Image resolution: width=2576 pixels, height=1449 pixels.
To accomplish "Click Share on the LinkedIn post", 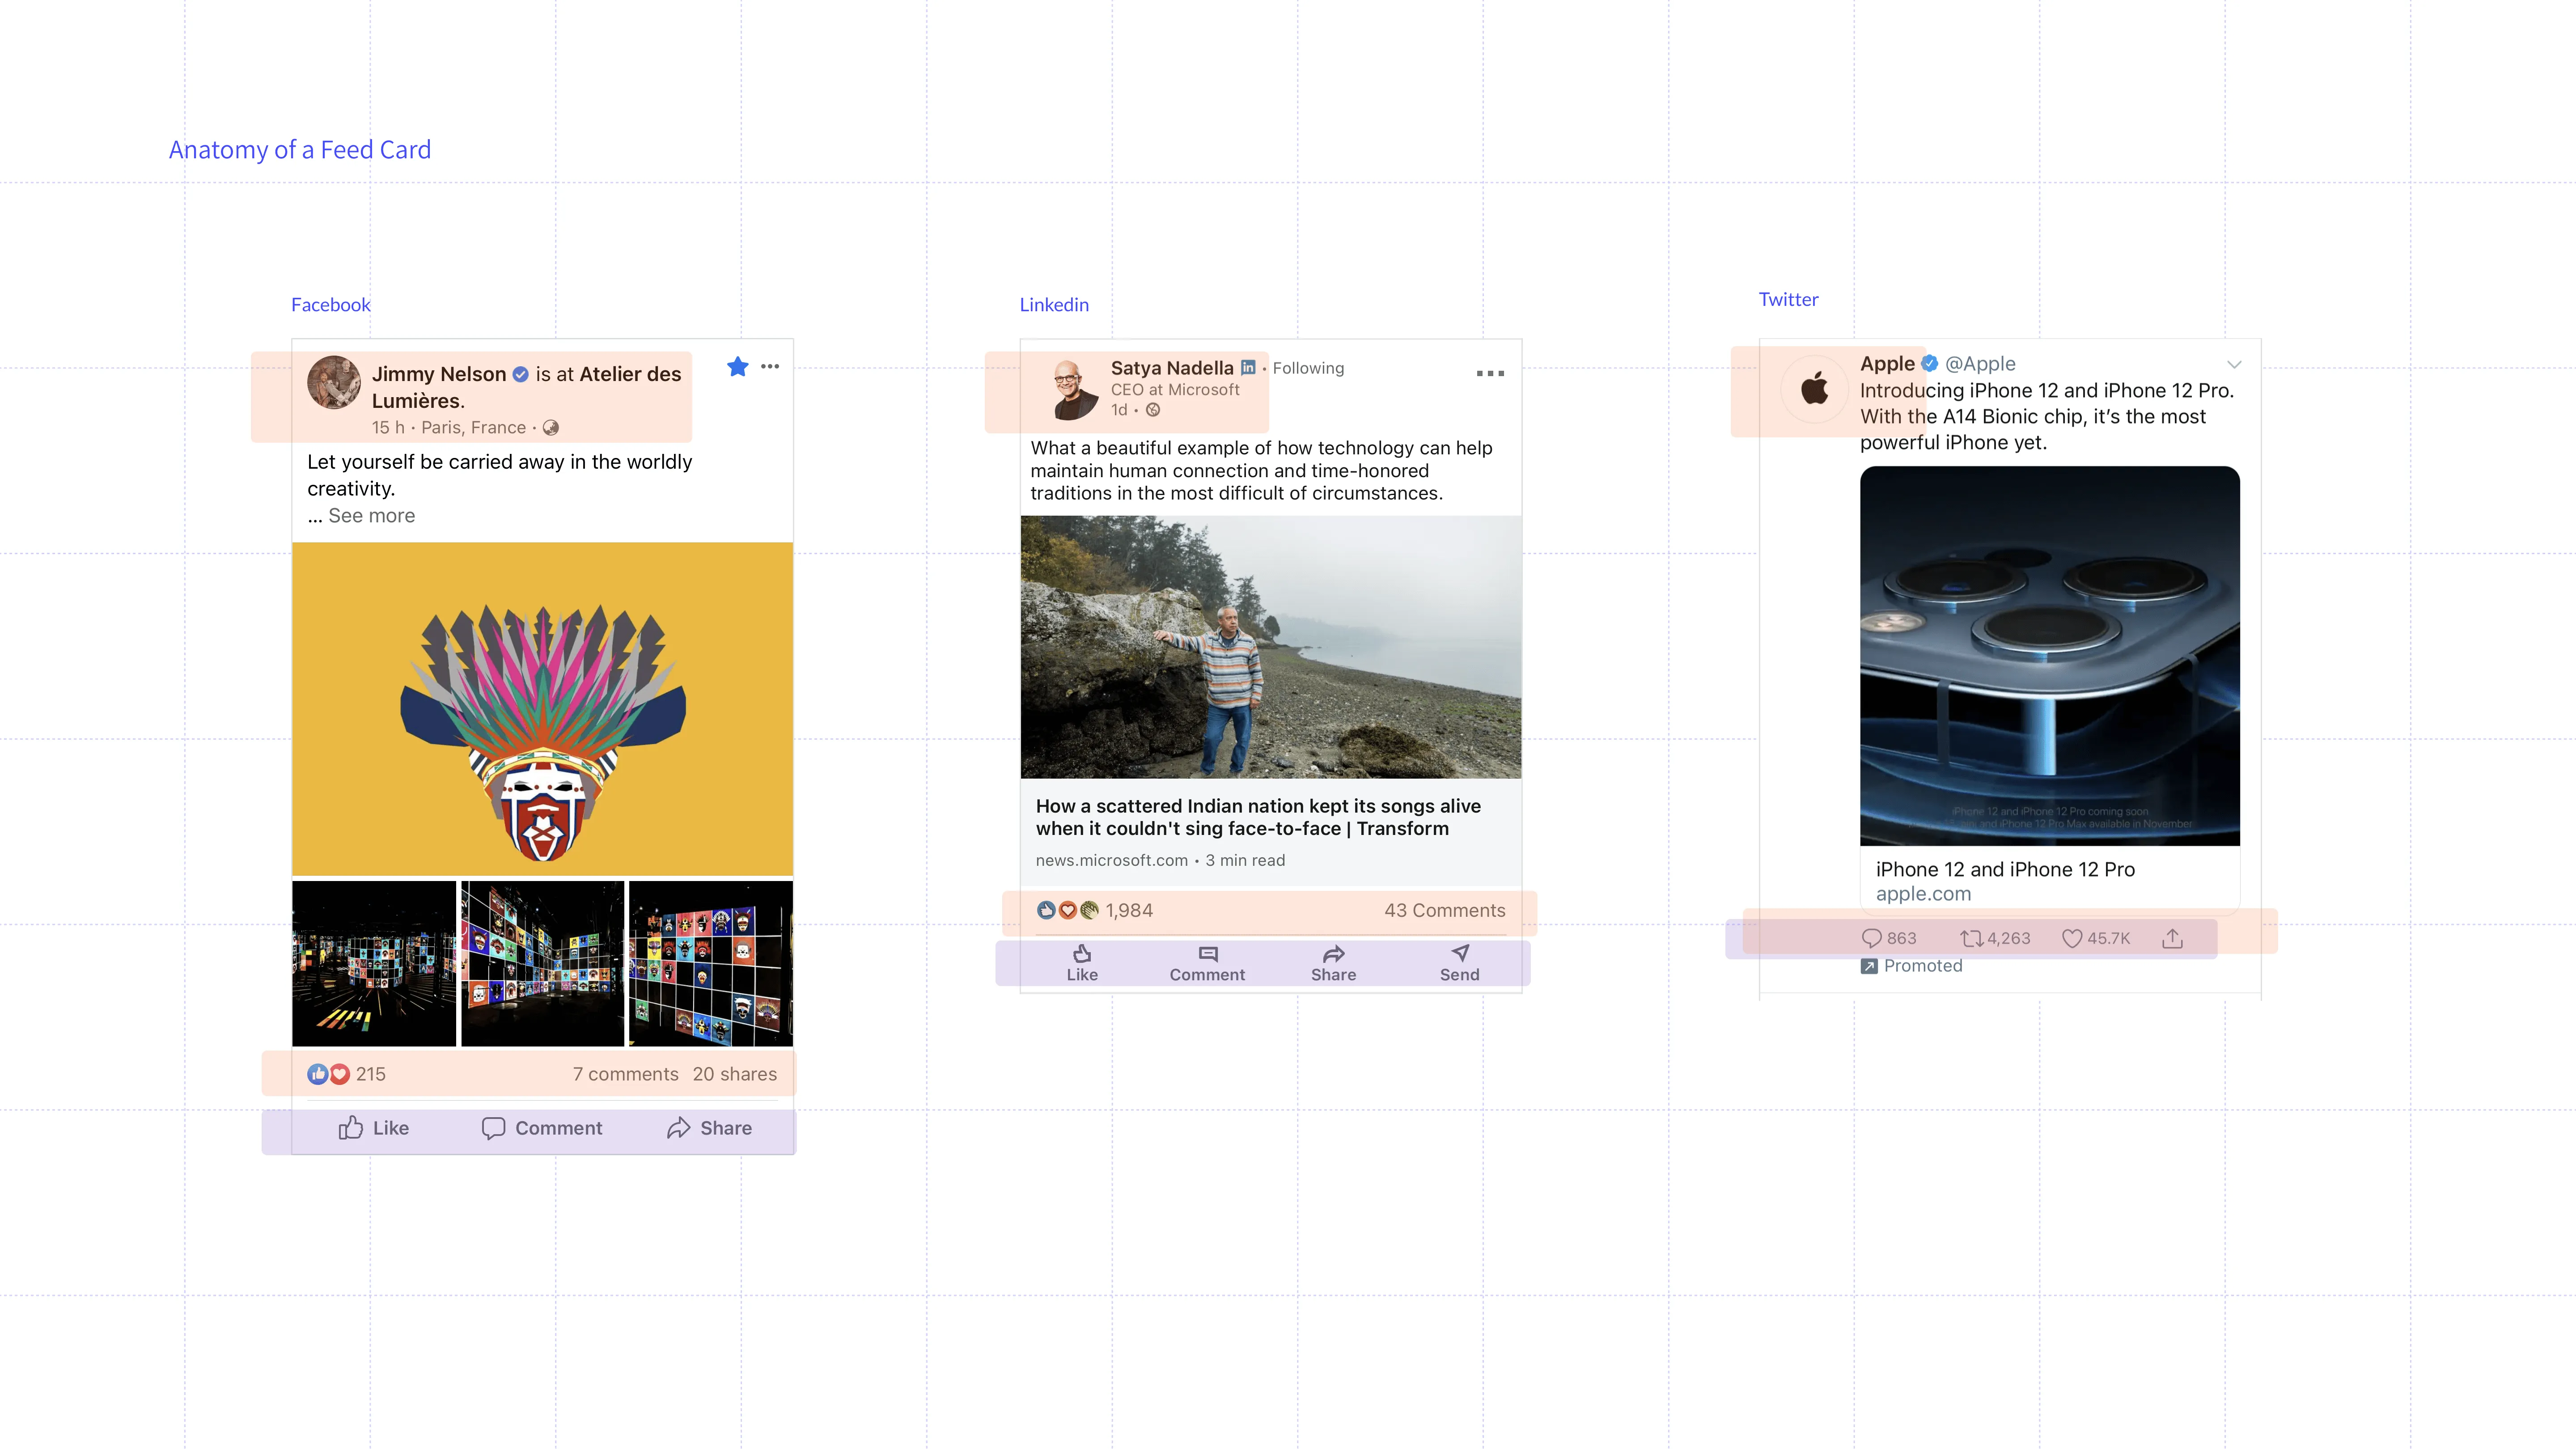I will [1333, 962].
